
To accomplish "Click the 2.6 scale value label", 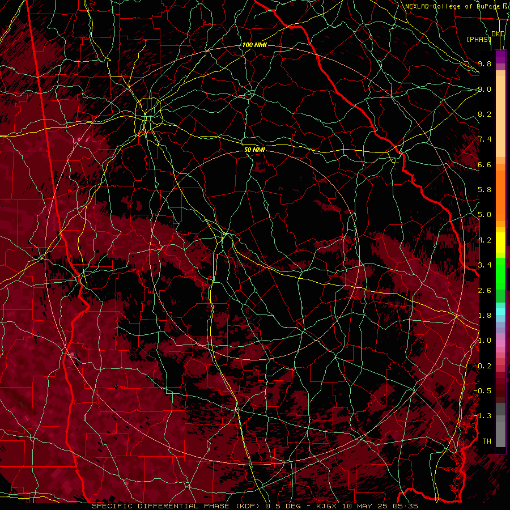I will tap(484, 291).
